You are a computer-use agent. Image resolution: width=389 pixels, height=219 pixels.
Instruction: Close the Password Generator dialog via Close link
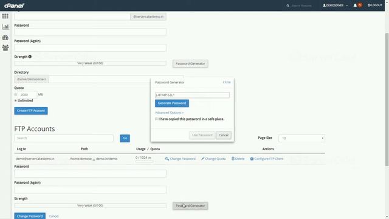tap(227, 82)
